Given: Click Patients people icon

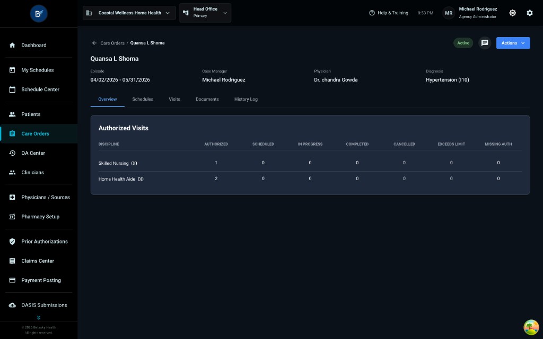Looking at the screenshot, I should 12,114.
